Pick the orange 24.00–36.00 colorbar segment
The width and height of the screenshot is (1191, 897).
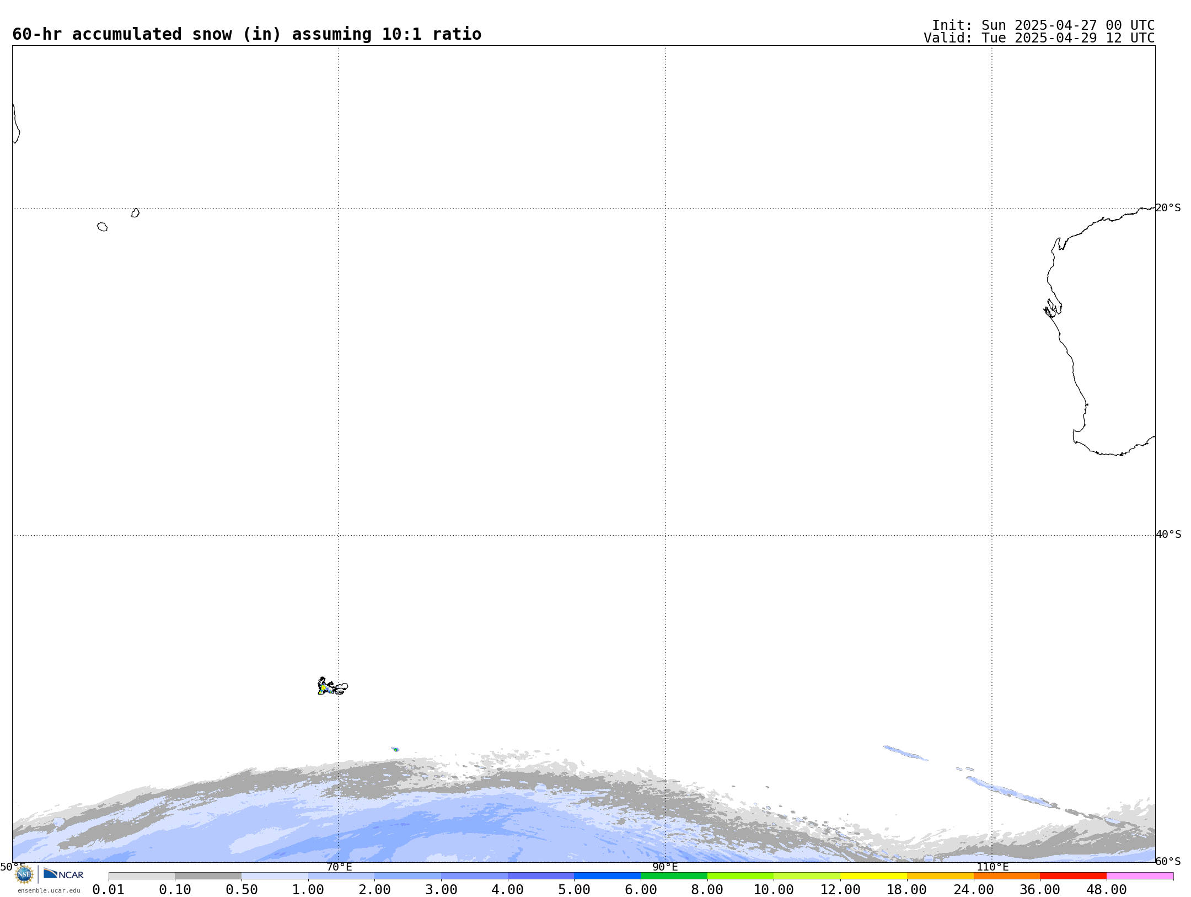point(1006,876)
